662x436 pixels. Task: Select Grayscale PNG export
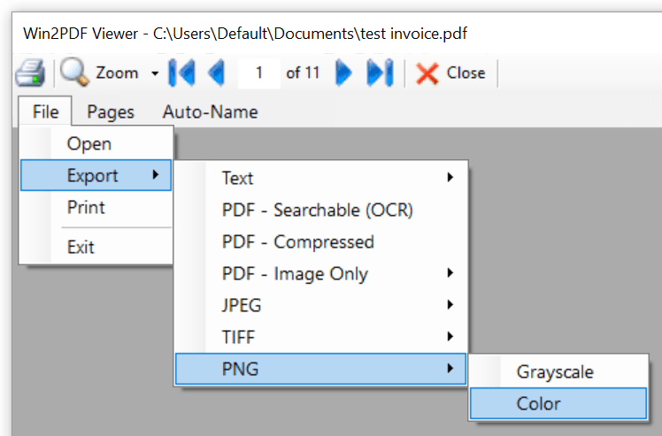coord(555,372)
